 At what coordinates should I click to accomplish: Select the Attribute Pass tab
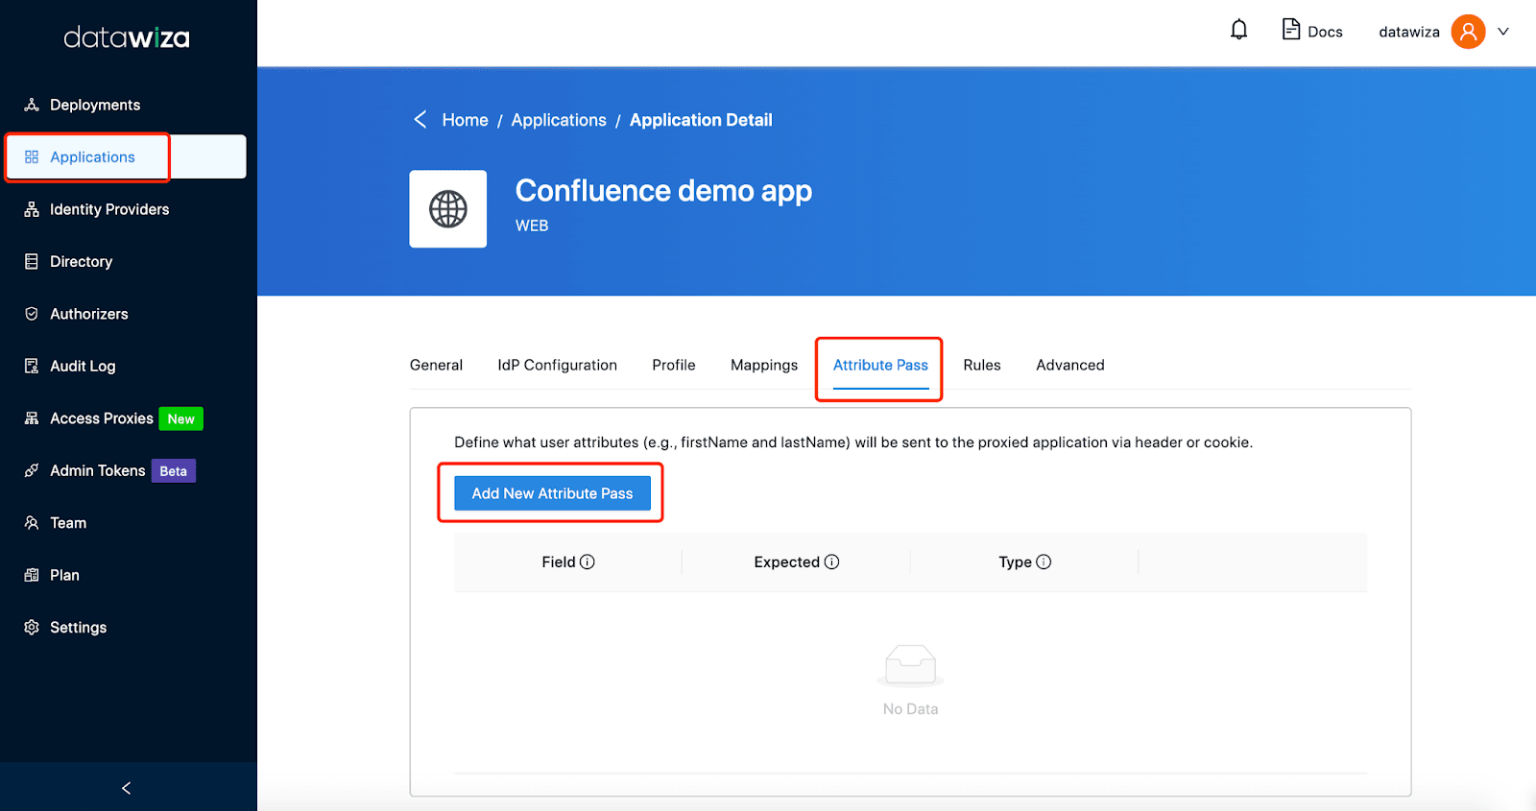point(880,365)
